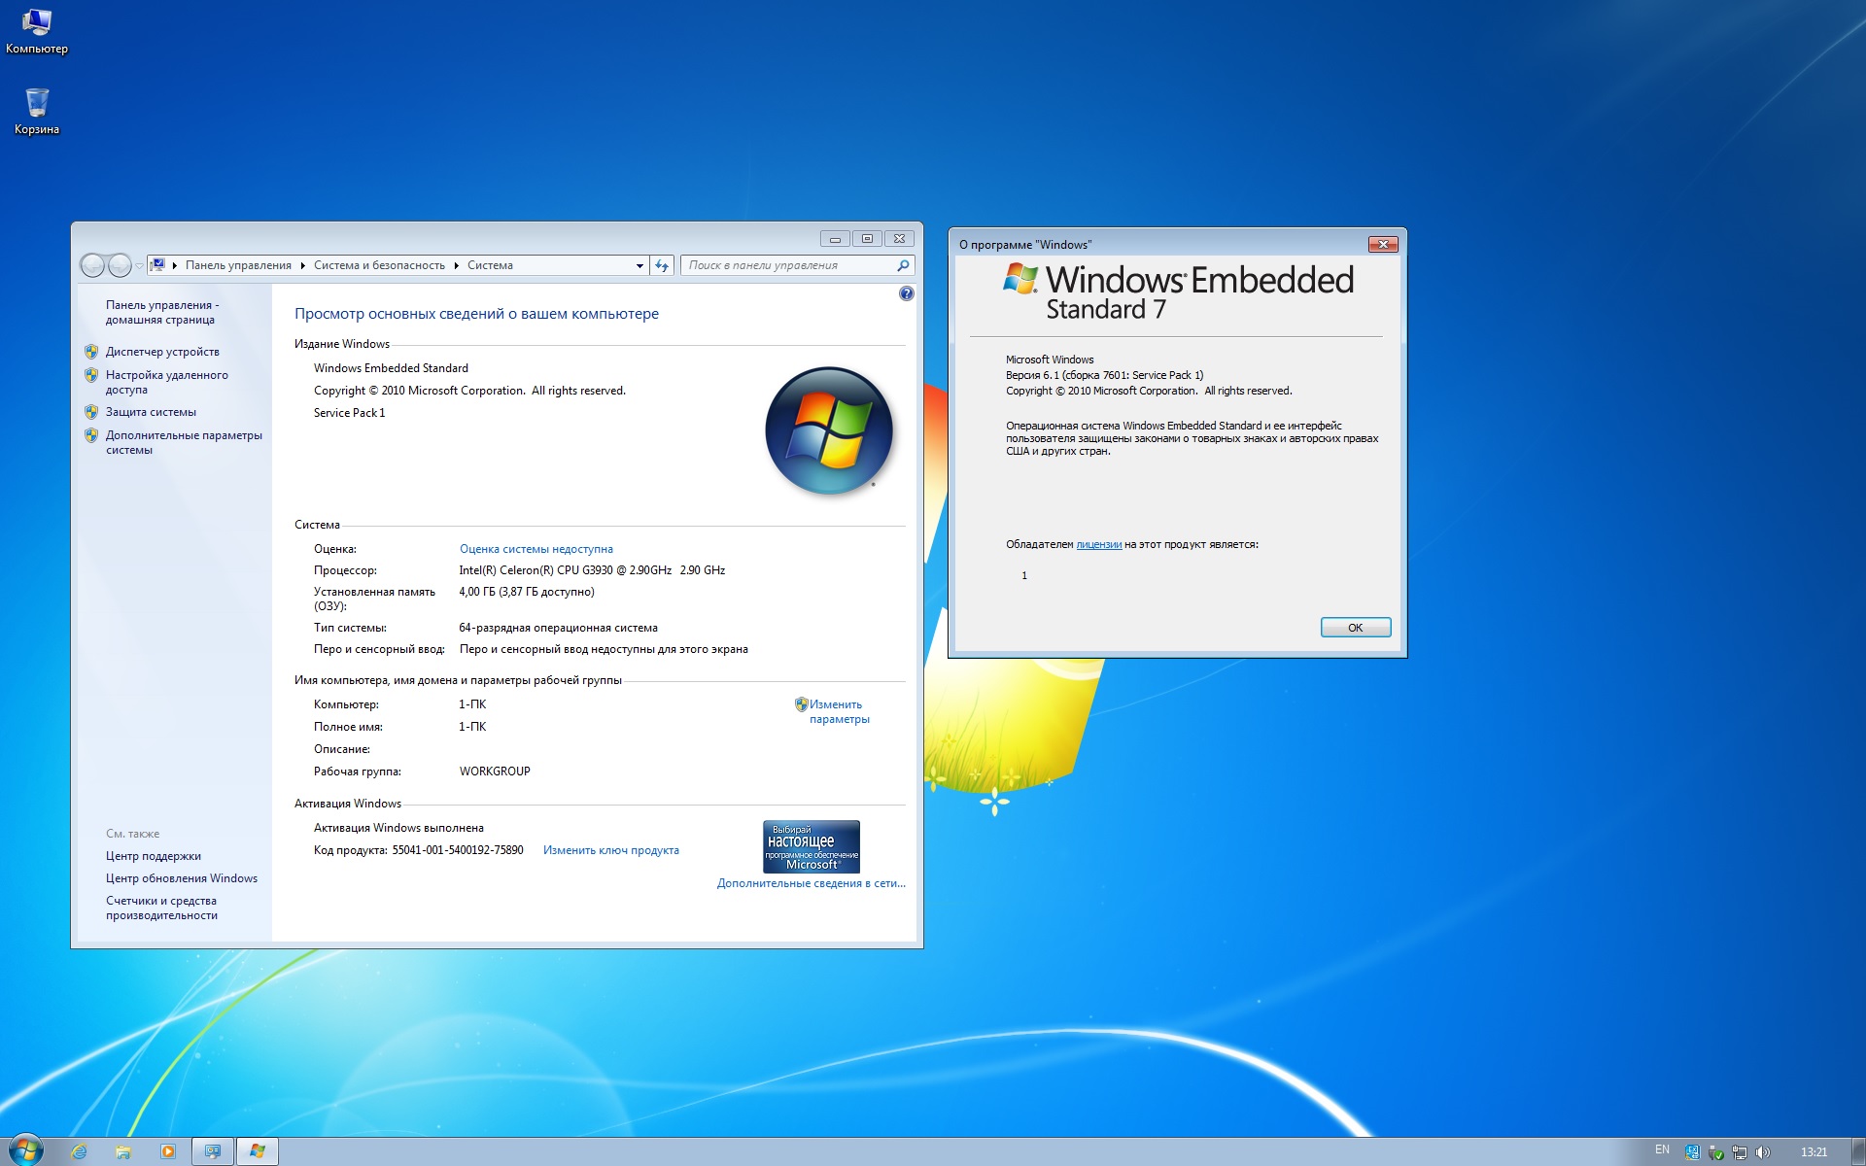
Task: Click the license hyperlink in About dialog
Action: tap(1098, 545)
